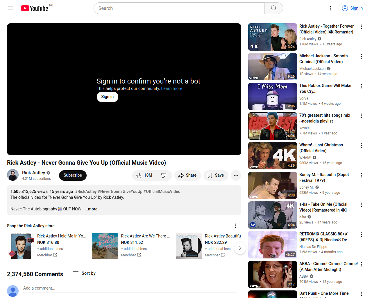Open Wham! Last Christmas video title
This screenshot has height=298, width=372.
coord(321,148)
